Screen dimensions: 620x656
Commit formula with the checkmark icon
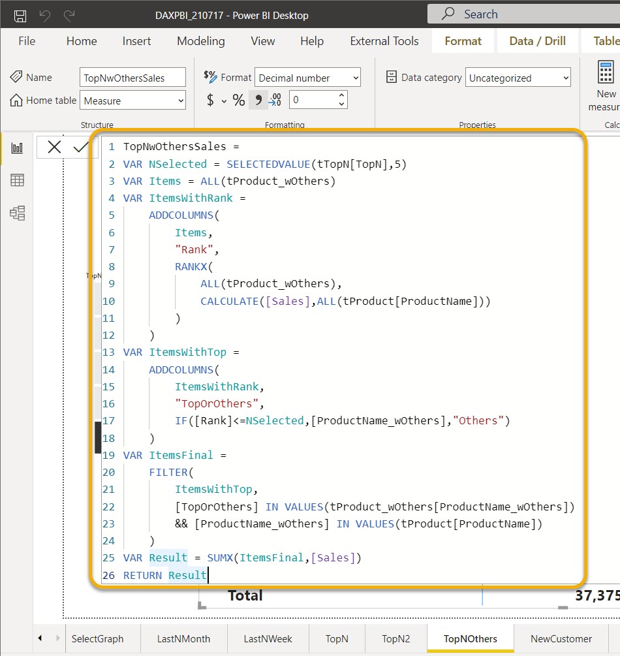tap(81, 147)
